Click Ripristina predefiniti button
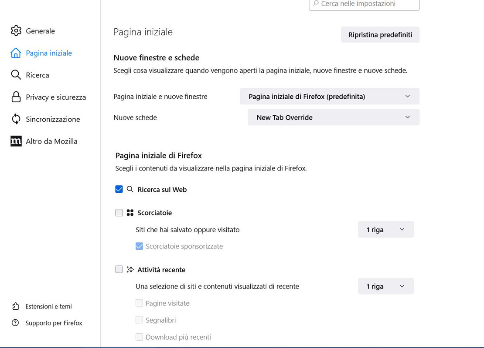The image size is (484, 348). (x=380, y=34)
